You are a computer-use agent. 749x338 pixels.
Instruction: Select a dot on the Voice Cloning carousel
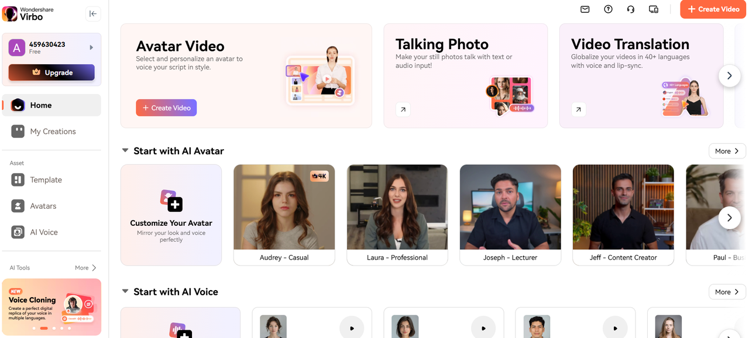pos(43,328)
